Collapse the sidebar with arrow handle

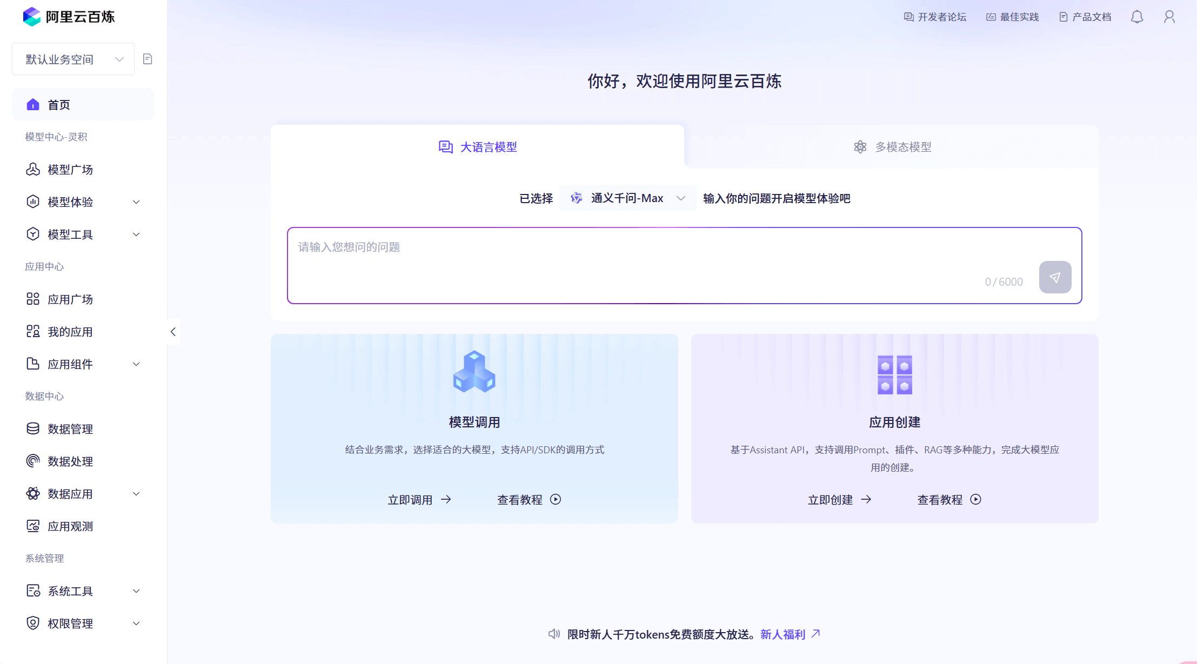click(x=173, y=332)
